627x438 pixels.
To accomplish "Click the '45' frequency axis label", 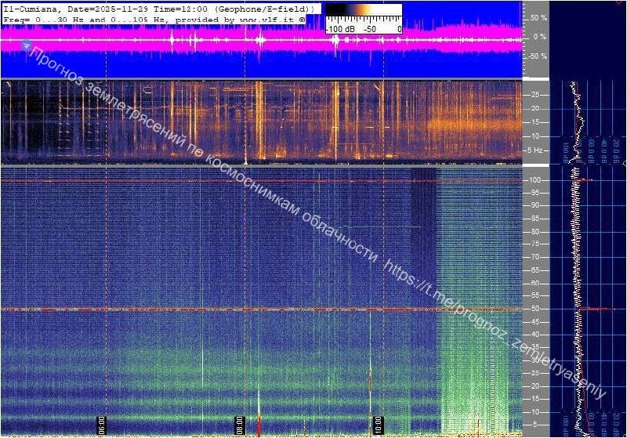I will pyautogui.click(x=535, y=322).
